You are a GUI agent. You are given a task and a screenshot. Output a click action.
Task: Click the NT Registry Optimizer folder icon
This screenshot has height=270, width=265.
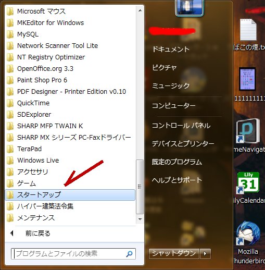click(10, 57)
